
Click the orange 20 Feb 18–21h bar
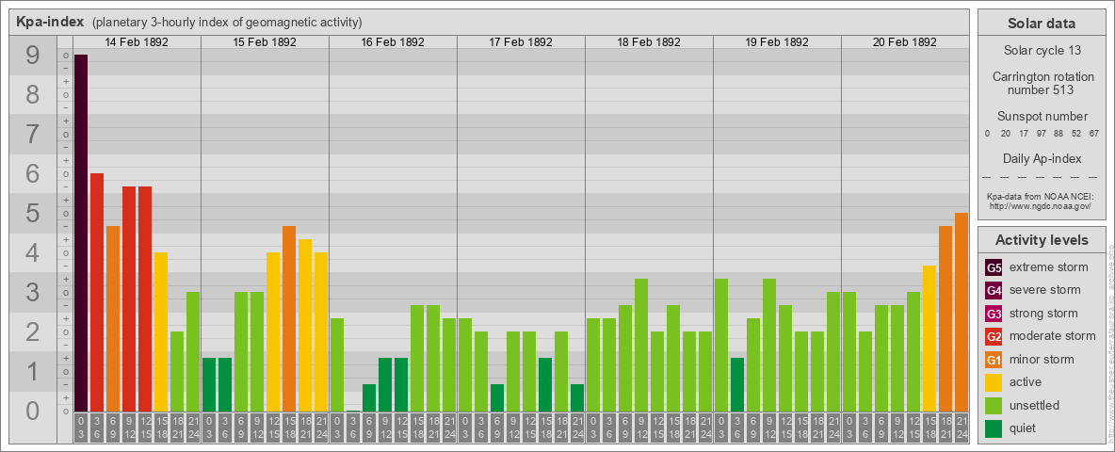pos(945,318)
